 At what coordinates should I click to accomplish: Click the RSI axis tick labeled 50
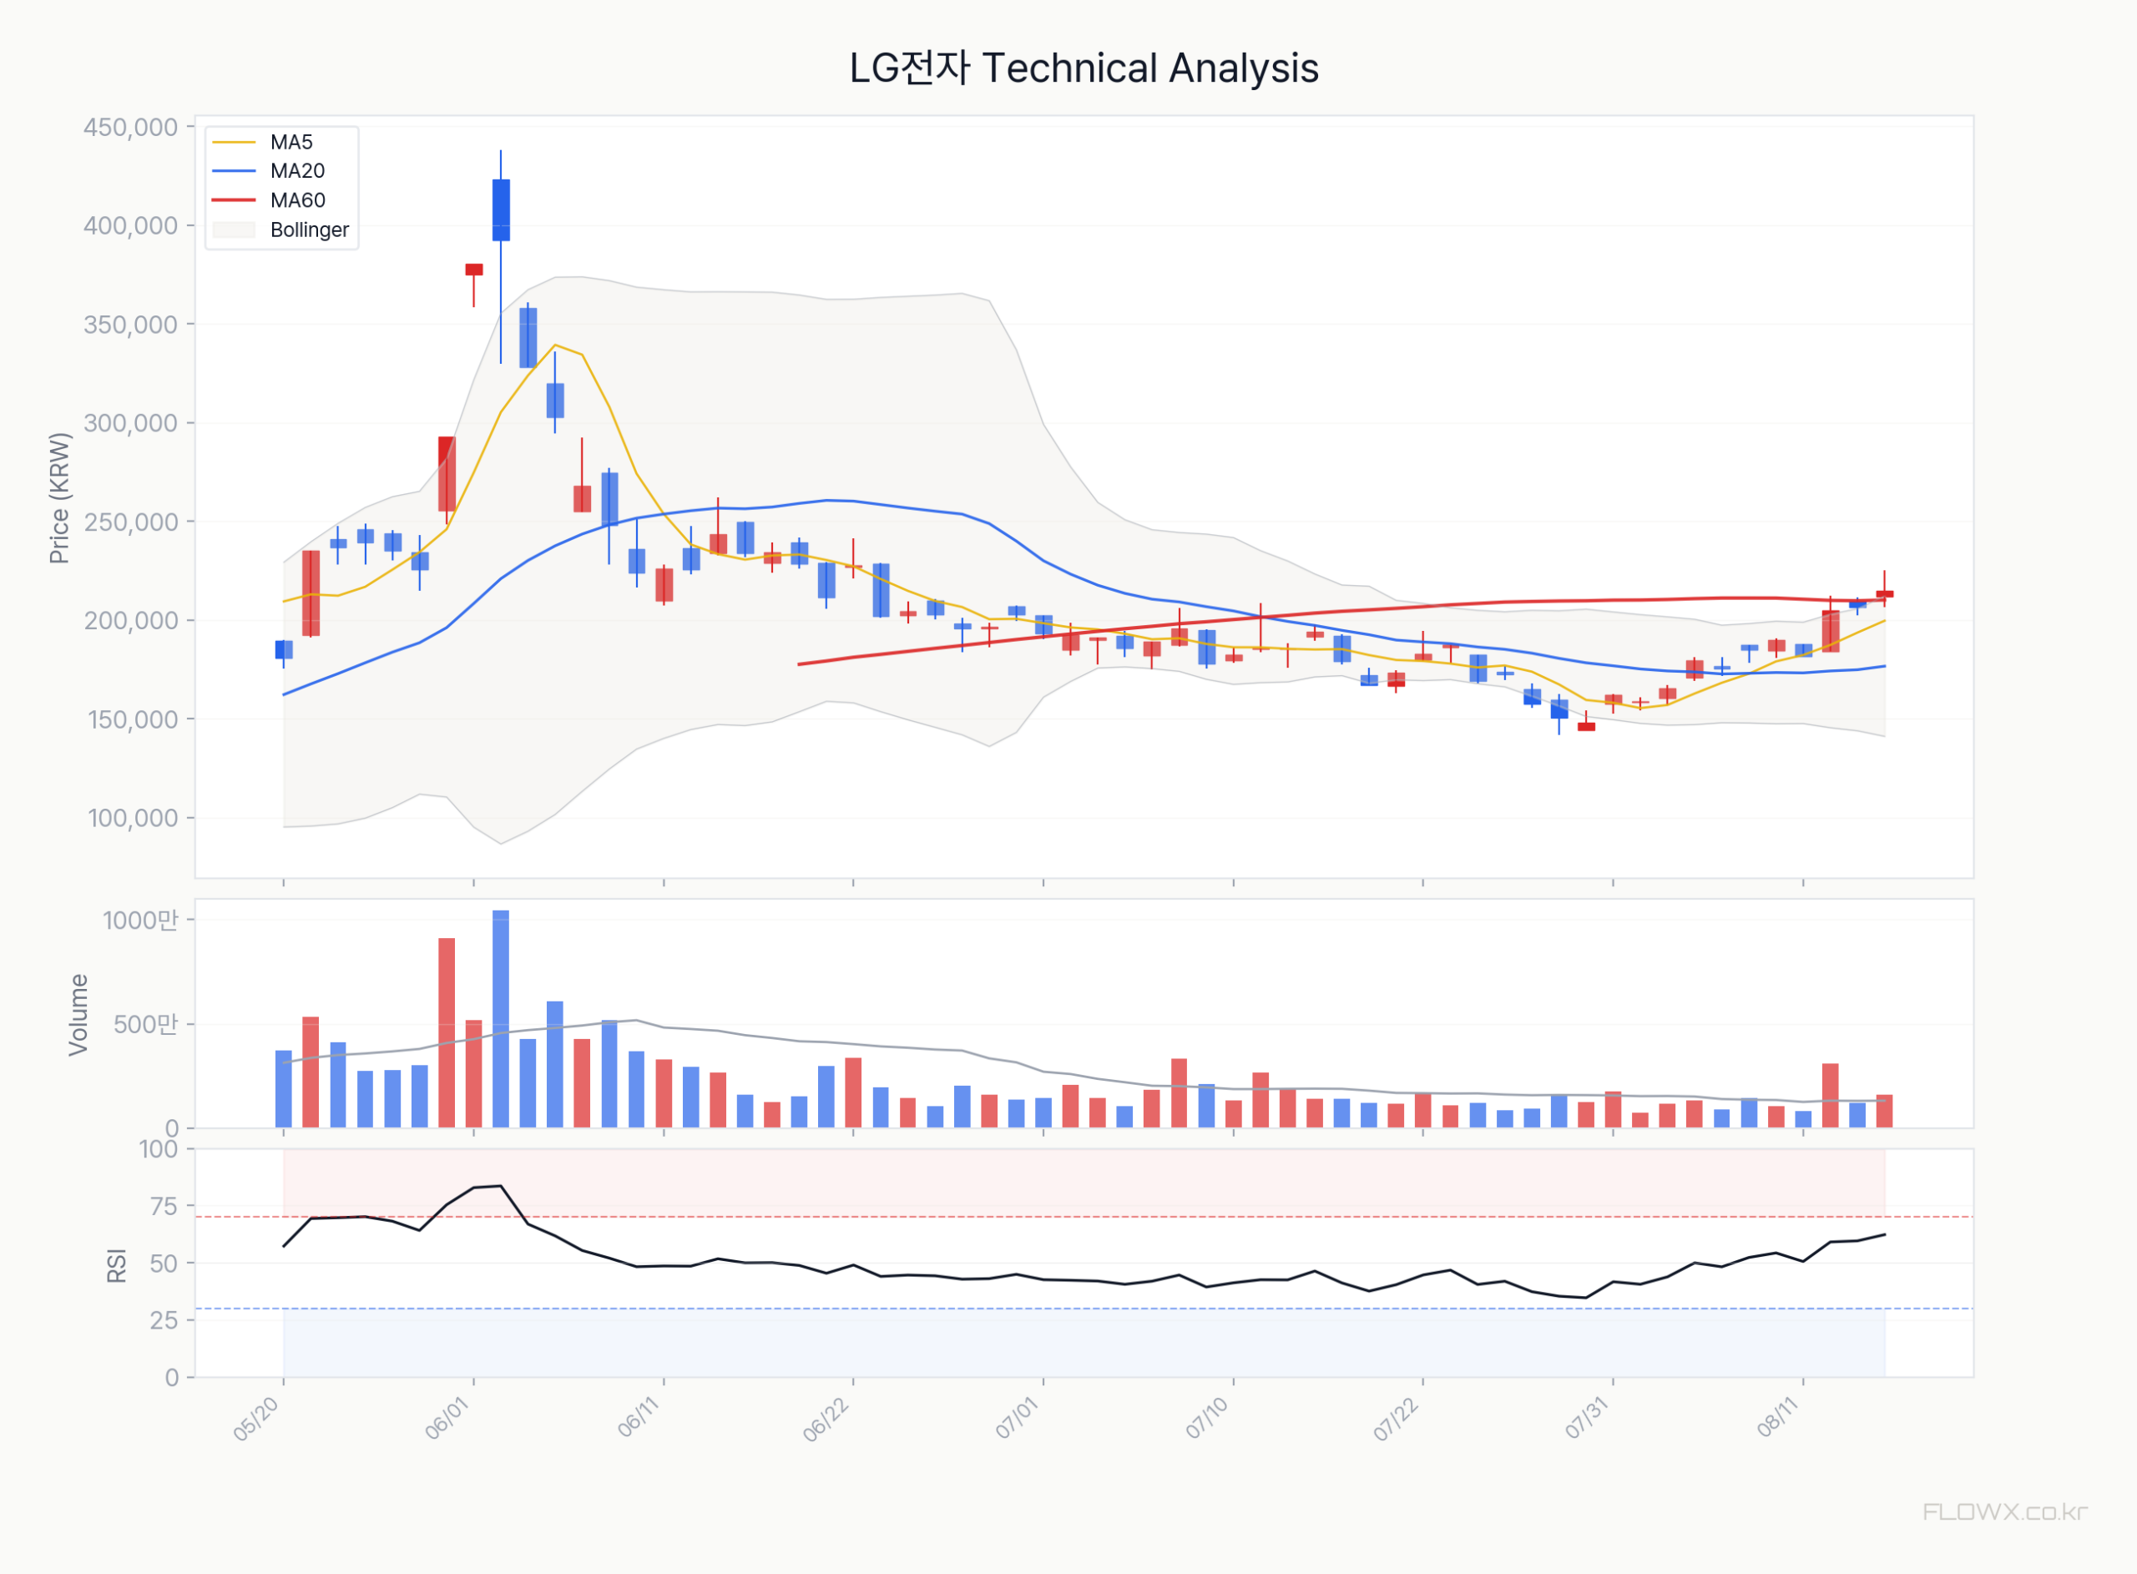click(164, 1264)
